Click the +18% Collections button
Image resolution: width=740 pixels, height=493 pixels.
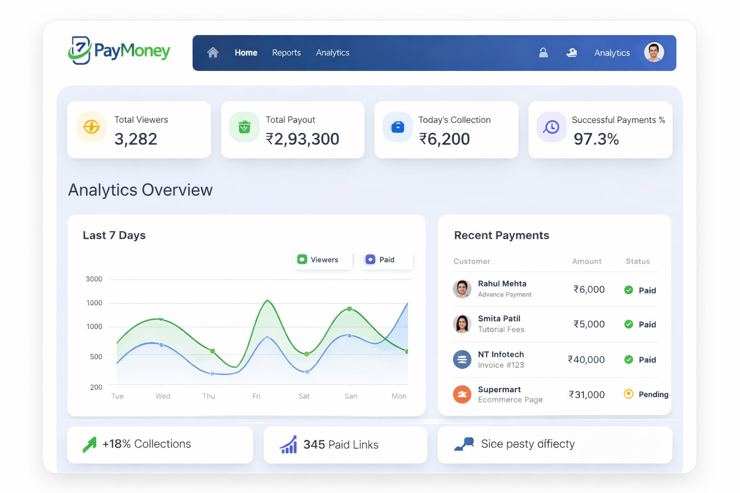[160, 444]
